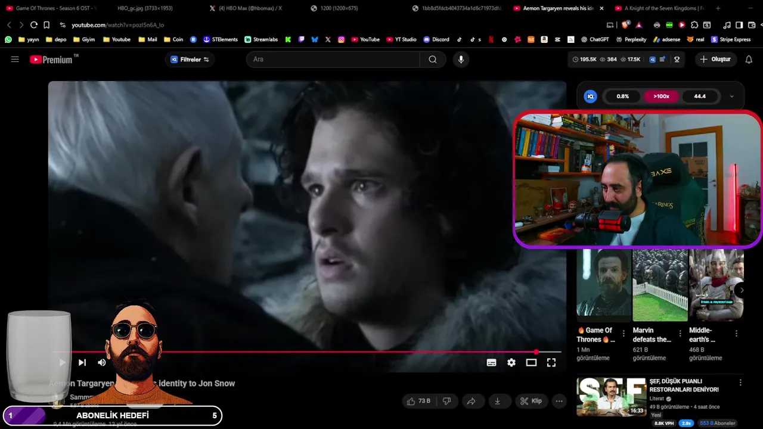Viewport: 763px width, 429px height.
Task: Open the Netflix bookmark icon
Action: pyautogui.click(x=491, y=39)
